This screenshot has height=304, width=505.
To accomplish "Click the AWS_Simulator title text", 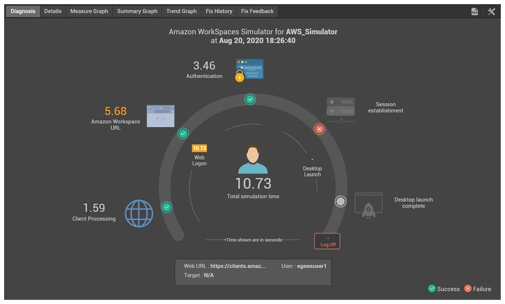I will coord(311,32).
